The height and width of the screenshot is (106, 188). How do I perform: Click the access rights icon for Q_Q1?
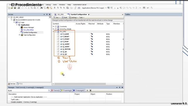click(x=92, y=52)
